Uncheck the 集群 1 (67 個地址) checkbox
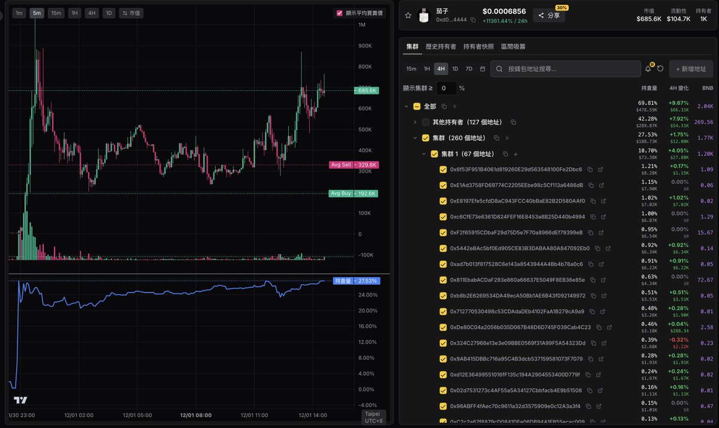 coord(434,154)
